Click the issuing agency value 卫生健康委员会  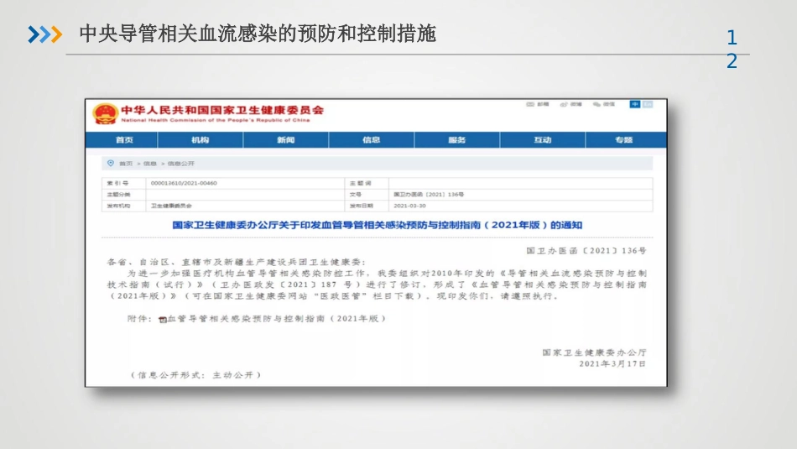pos(171,206)
